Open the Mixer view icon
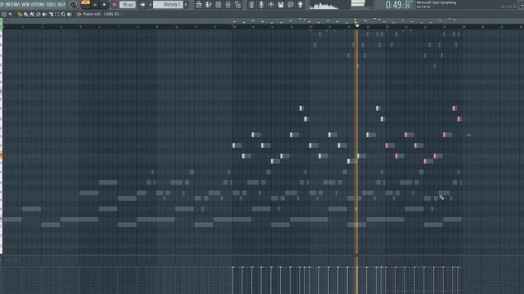The height and width of the screenshot is (294, 524). tap(228, 5)
